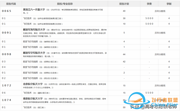Click 航空飞行与指挥 招女生 文史类 major

(x=40, y=78)
